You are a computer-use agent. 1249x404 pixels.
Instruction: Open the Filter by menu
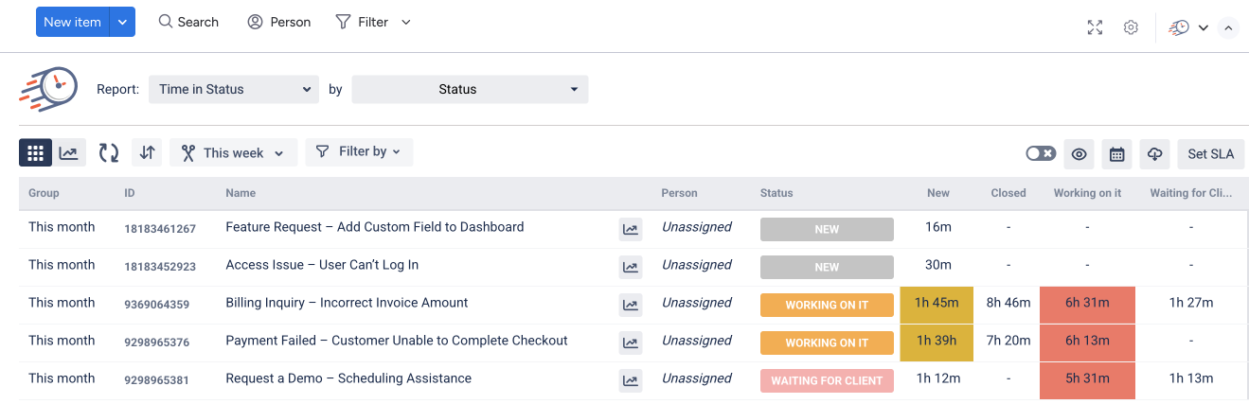click(359, 151)
